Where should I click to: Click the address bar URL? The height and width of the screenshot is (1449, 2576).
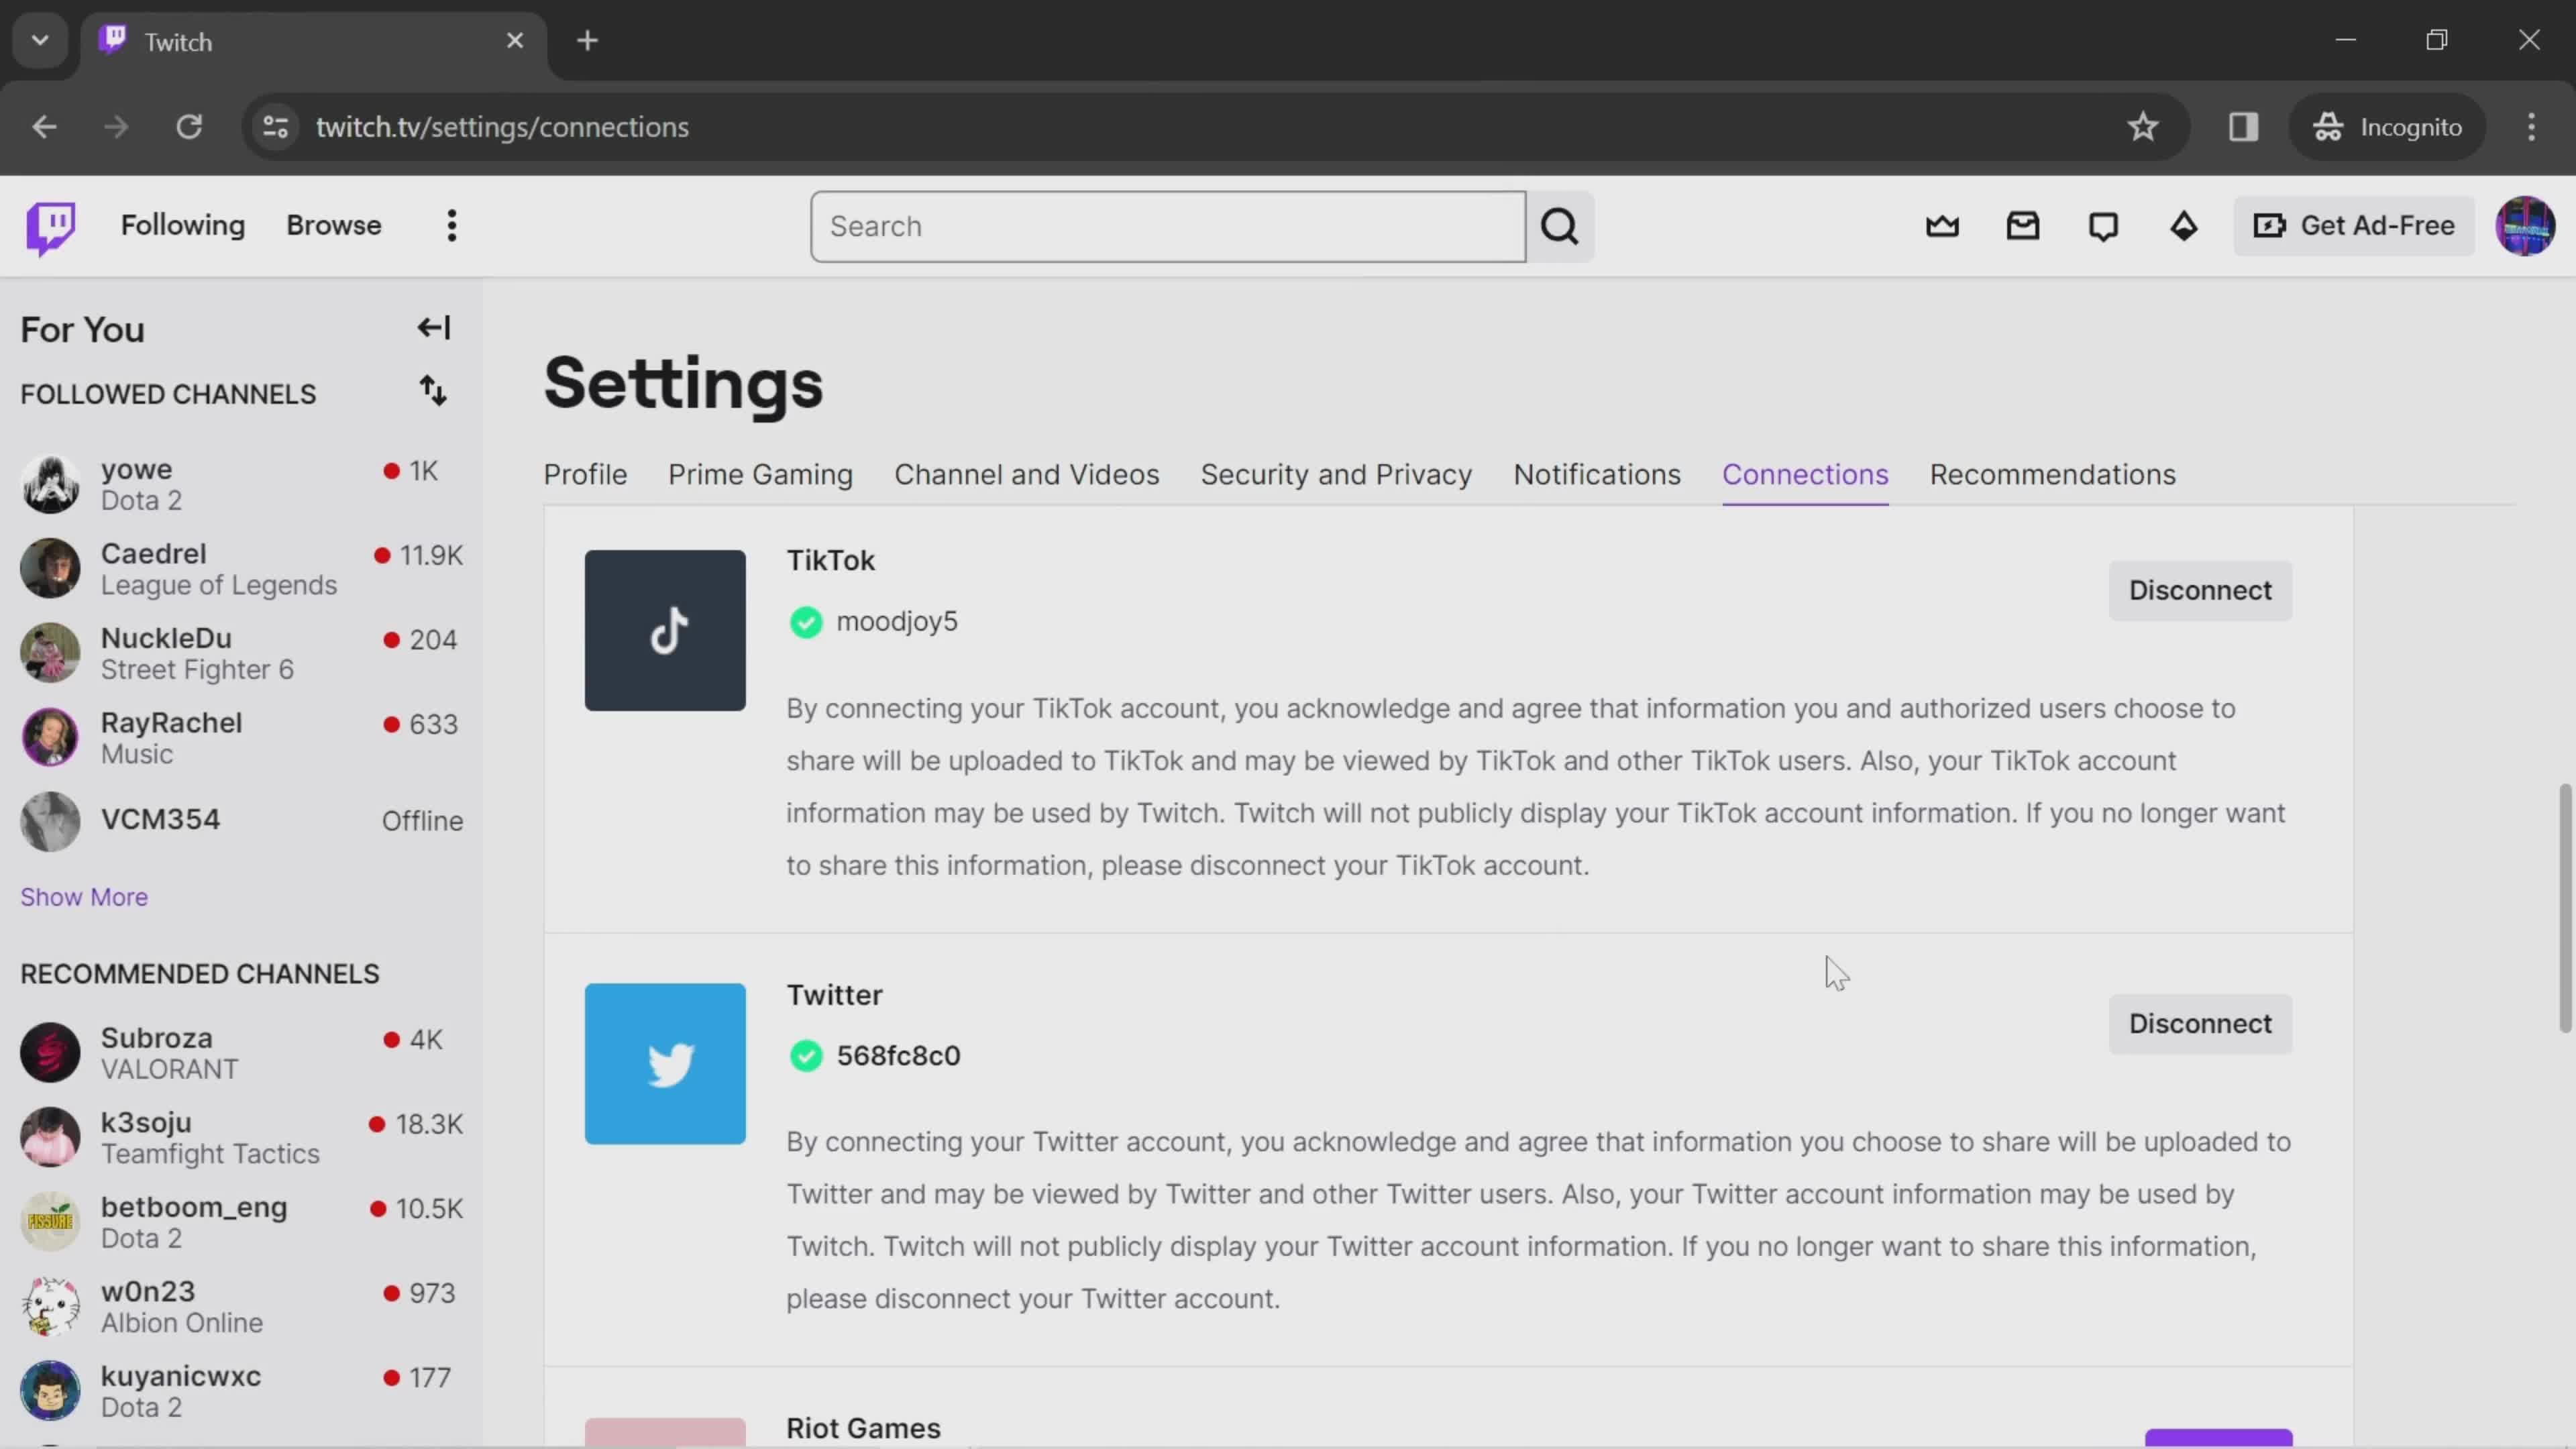(x=502, y=127)
